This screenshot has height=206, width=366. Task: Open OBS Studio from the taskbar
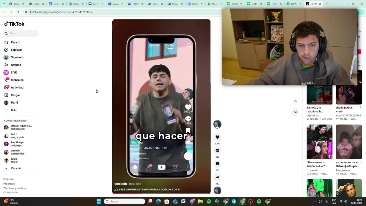pos(250,201)
